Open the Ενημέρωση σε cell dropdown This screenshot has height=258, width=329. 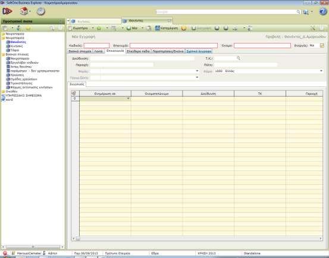point(128,98)
